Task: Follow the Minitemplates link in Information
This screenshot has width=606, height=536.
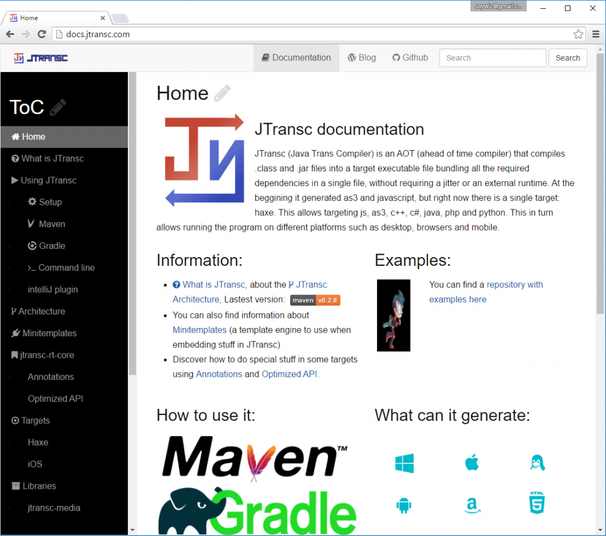Action: click(x=199, y=330)
